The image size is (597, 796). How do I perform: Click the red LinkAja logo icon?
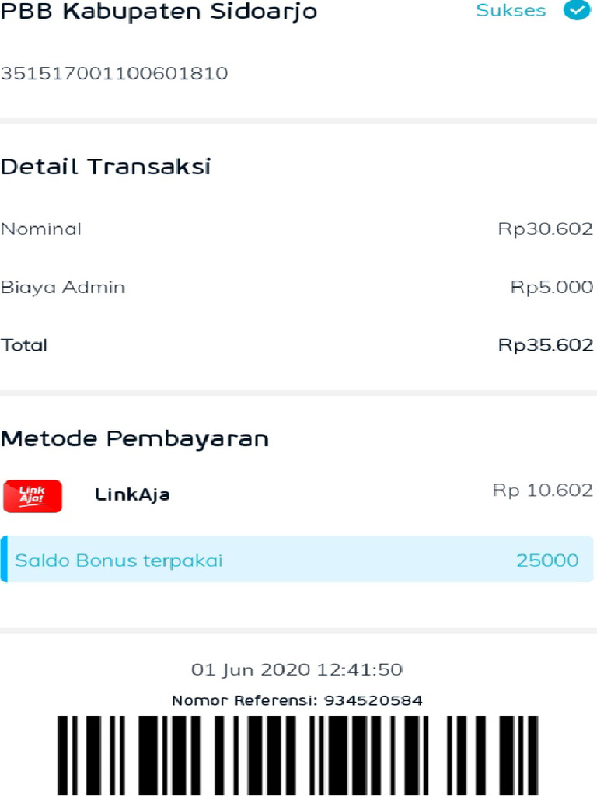point(33,496)
